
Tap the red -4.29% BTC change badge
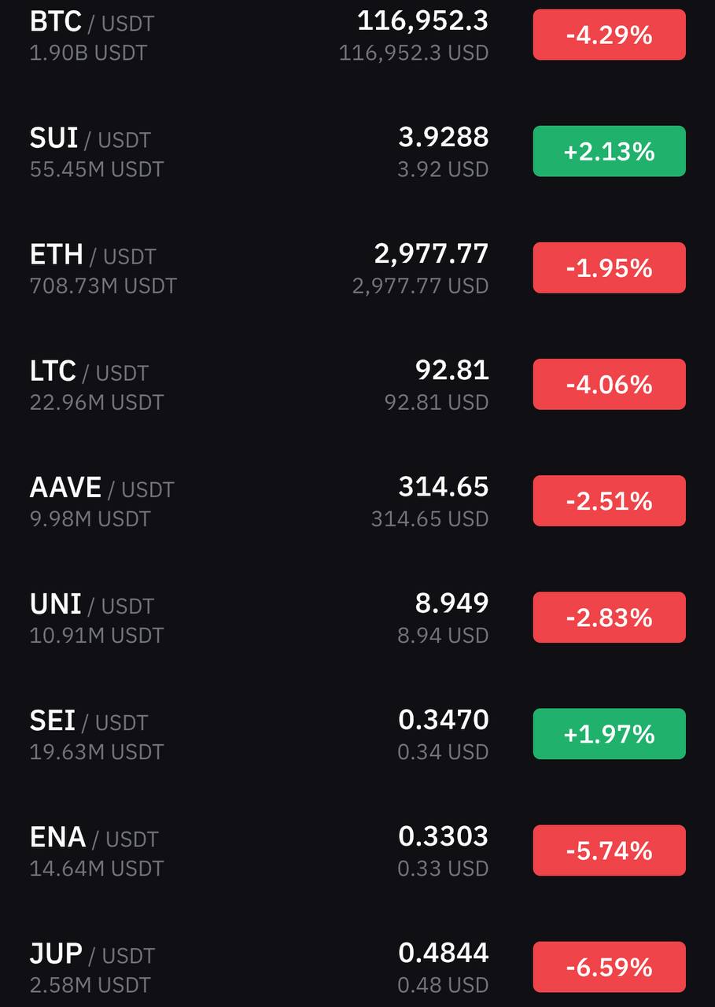coord(610,35)
